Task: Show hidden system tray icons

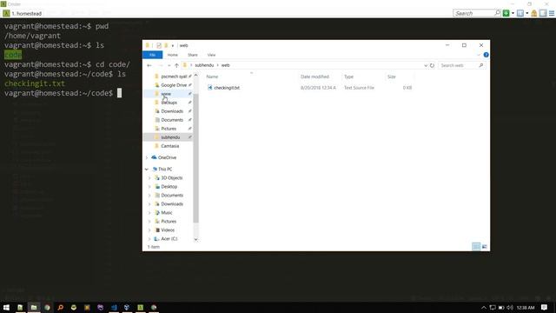Action: (x=483, y=307)
